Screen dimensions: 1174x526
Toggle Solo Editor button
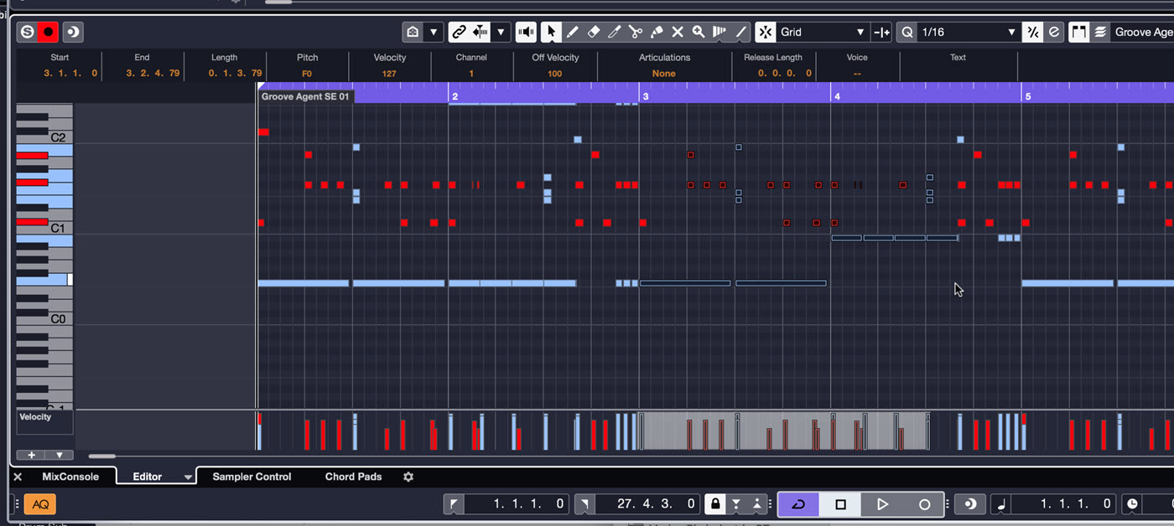(27, 32)
